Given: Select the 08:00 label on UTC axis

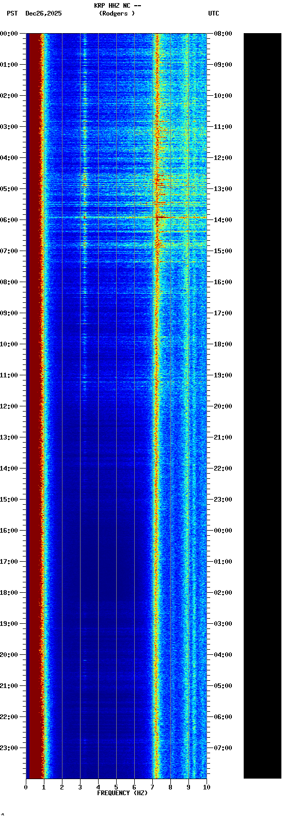Looking at the screenshot, I should [x=223, y=34].
